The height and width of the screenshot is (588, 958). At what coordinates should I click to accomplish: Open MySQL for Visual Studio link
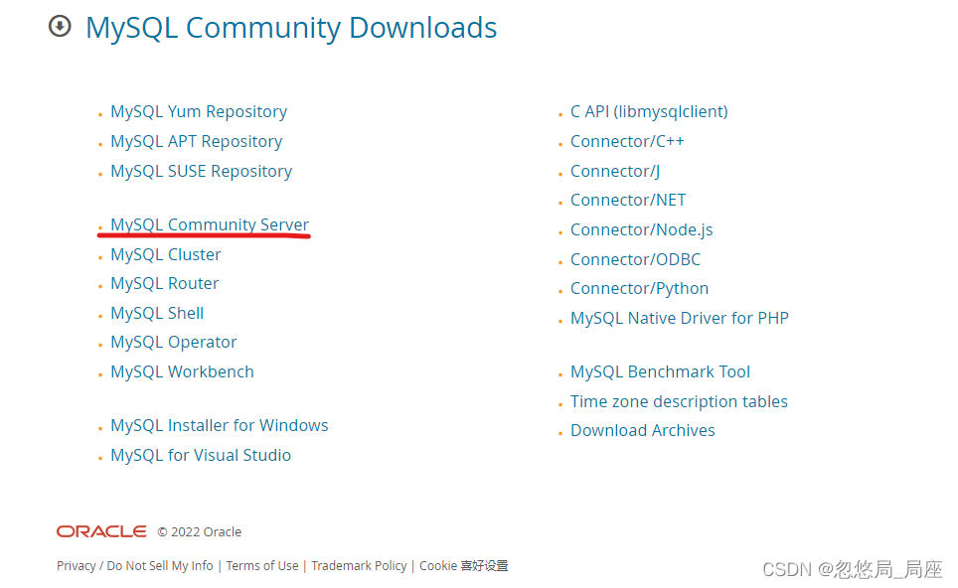201,456
